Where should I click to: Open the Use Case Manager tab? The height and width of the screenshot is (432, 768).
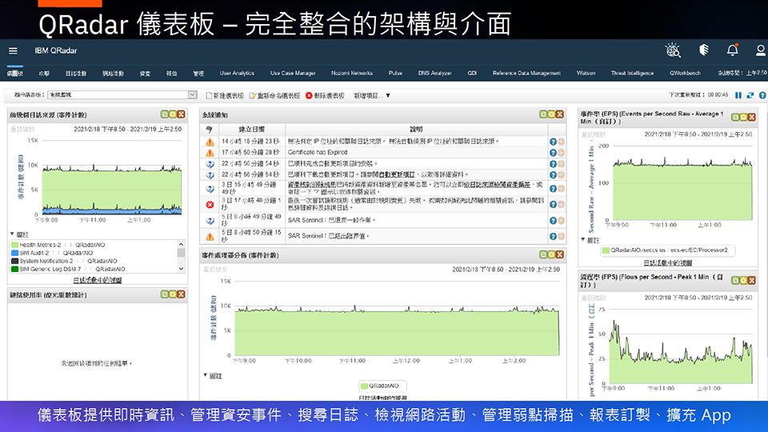[x=293, y=73]
